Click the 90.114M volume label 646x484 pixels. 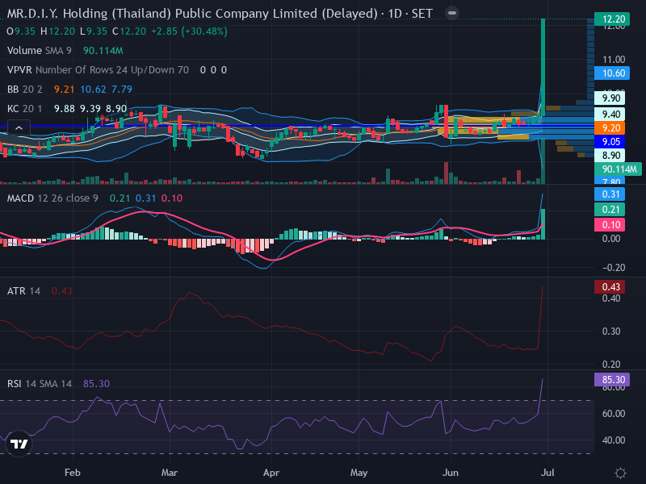pos(618,169)
